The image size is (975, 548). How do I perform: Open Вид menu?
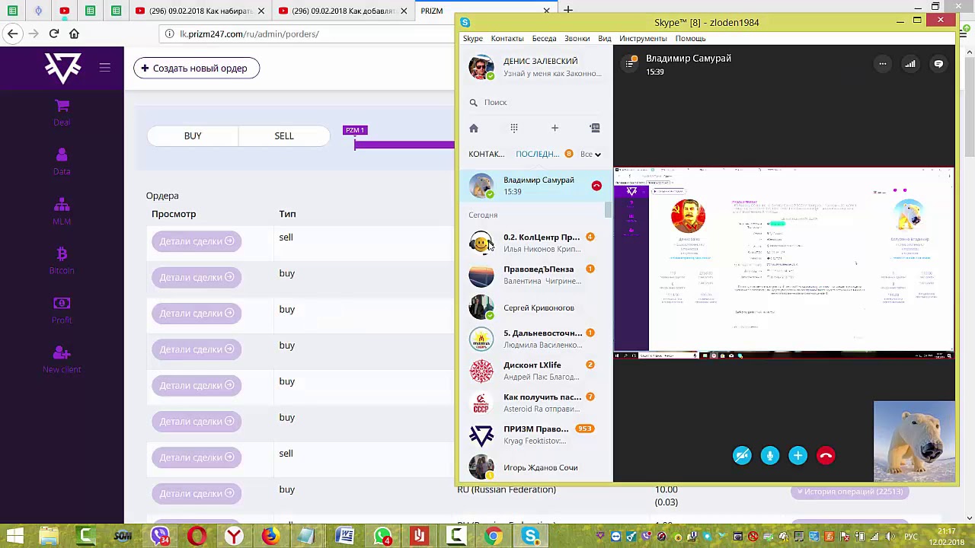pyautogui.click(x=604, y=38)
